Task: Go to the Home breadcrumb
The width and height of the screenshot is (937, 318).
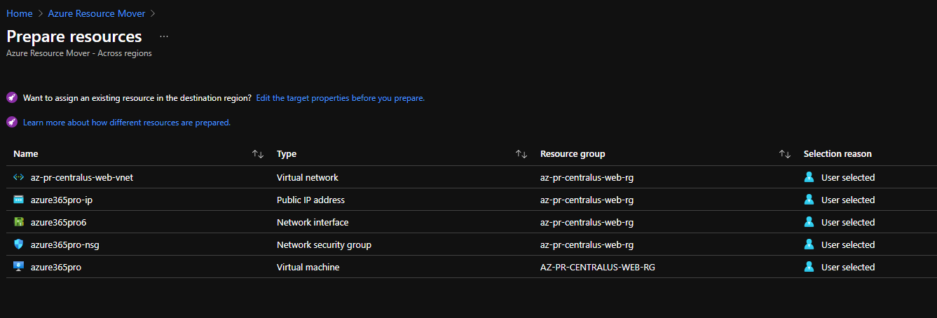Action: [20, 13]
